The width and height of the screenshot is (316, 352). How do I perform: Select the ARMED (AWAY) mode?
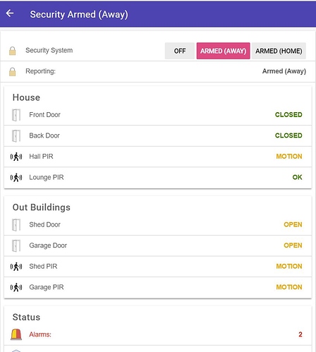coord(223,51)
